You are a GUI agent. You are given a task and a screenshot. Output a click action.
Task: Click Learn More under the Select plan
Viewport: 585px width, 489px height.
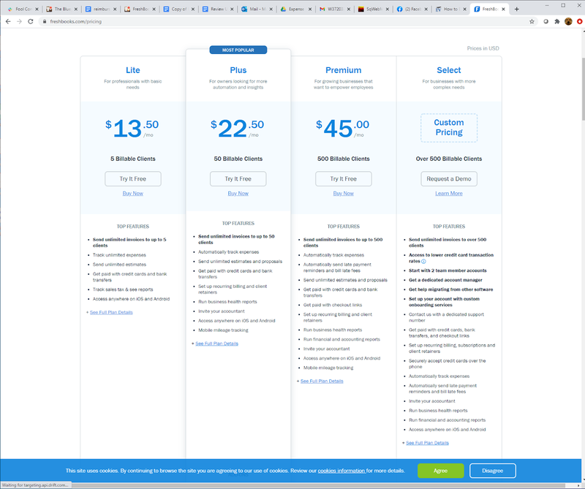(449, 194)
